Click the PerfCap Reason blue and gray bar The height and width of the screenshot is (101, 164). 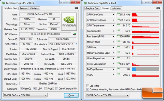(x=145, y=69)
